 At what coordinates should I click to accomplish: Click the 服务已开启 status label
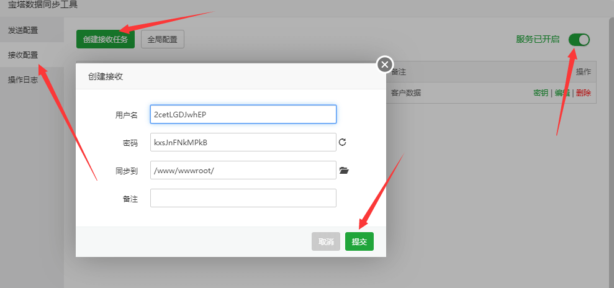click(538, 39)
